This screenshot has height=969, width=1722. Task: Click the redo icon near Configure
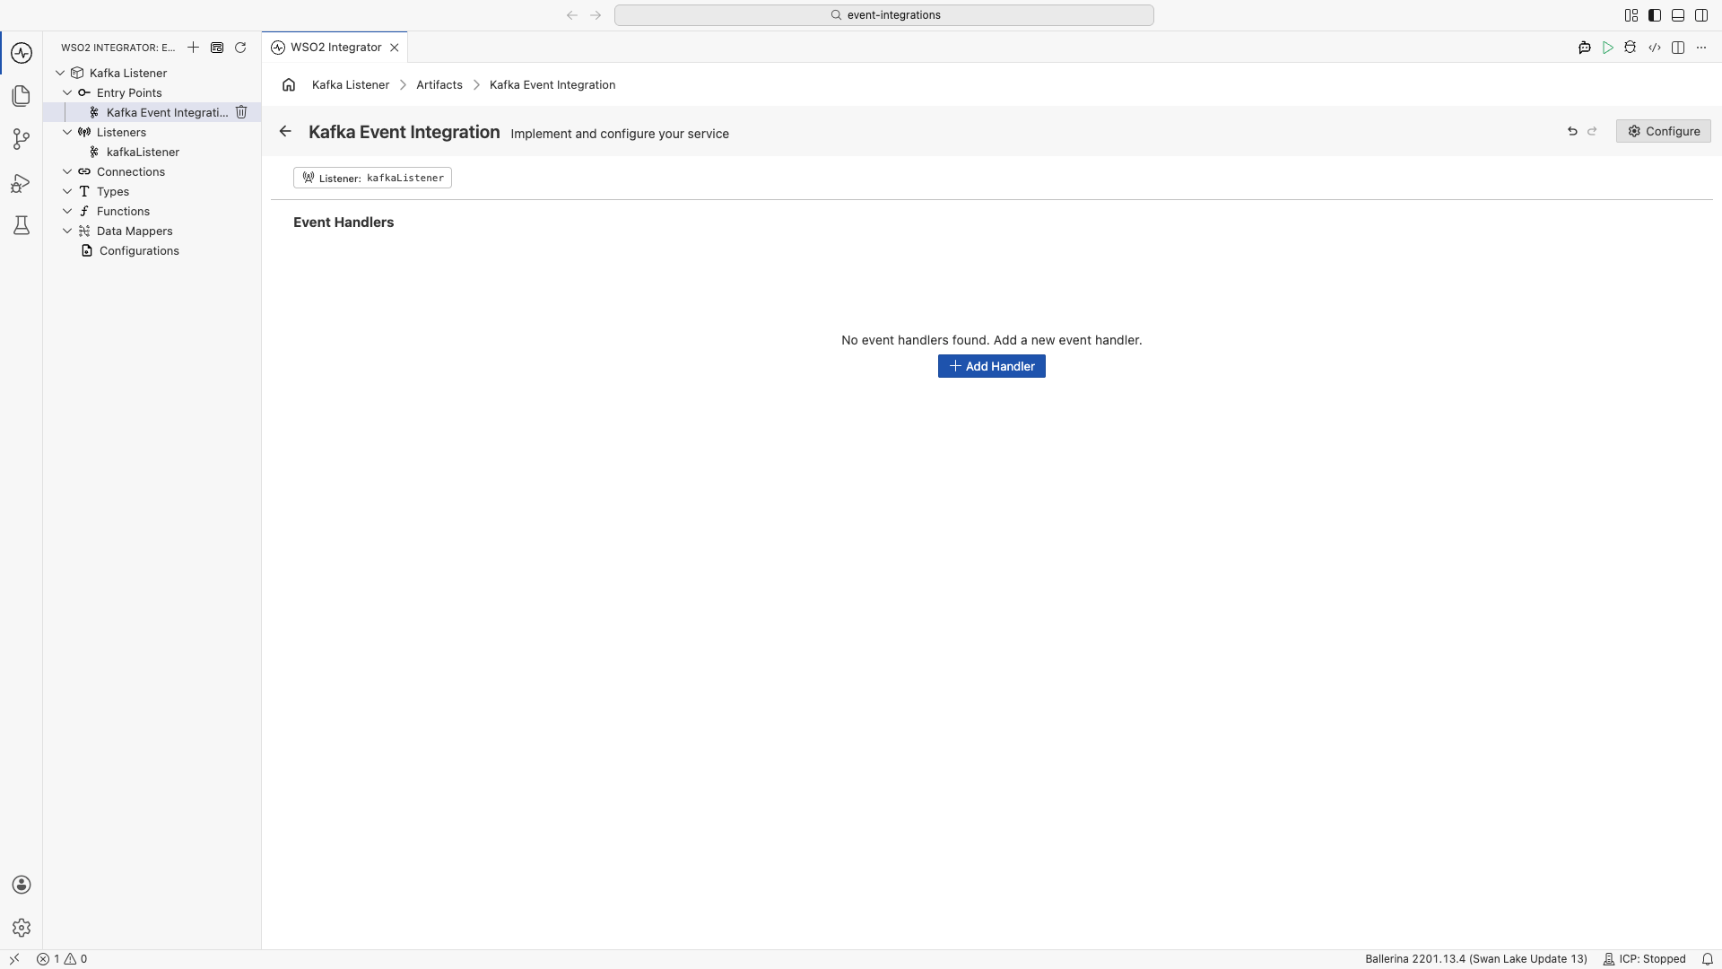pos(1593,131)
